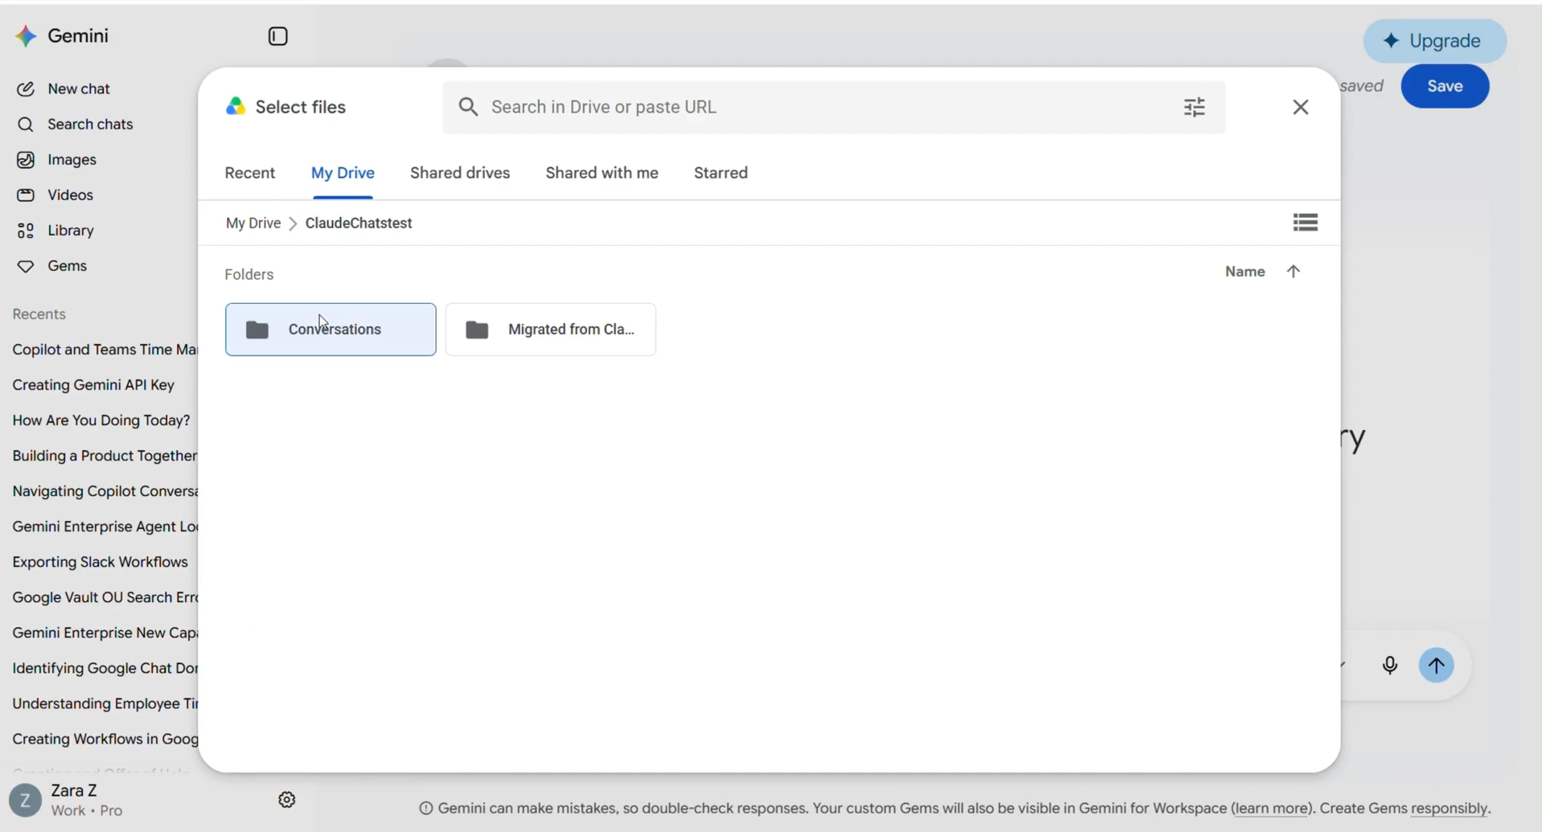Open Gemini Enterprise Agent Lo... chat

pos(104,527)
